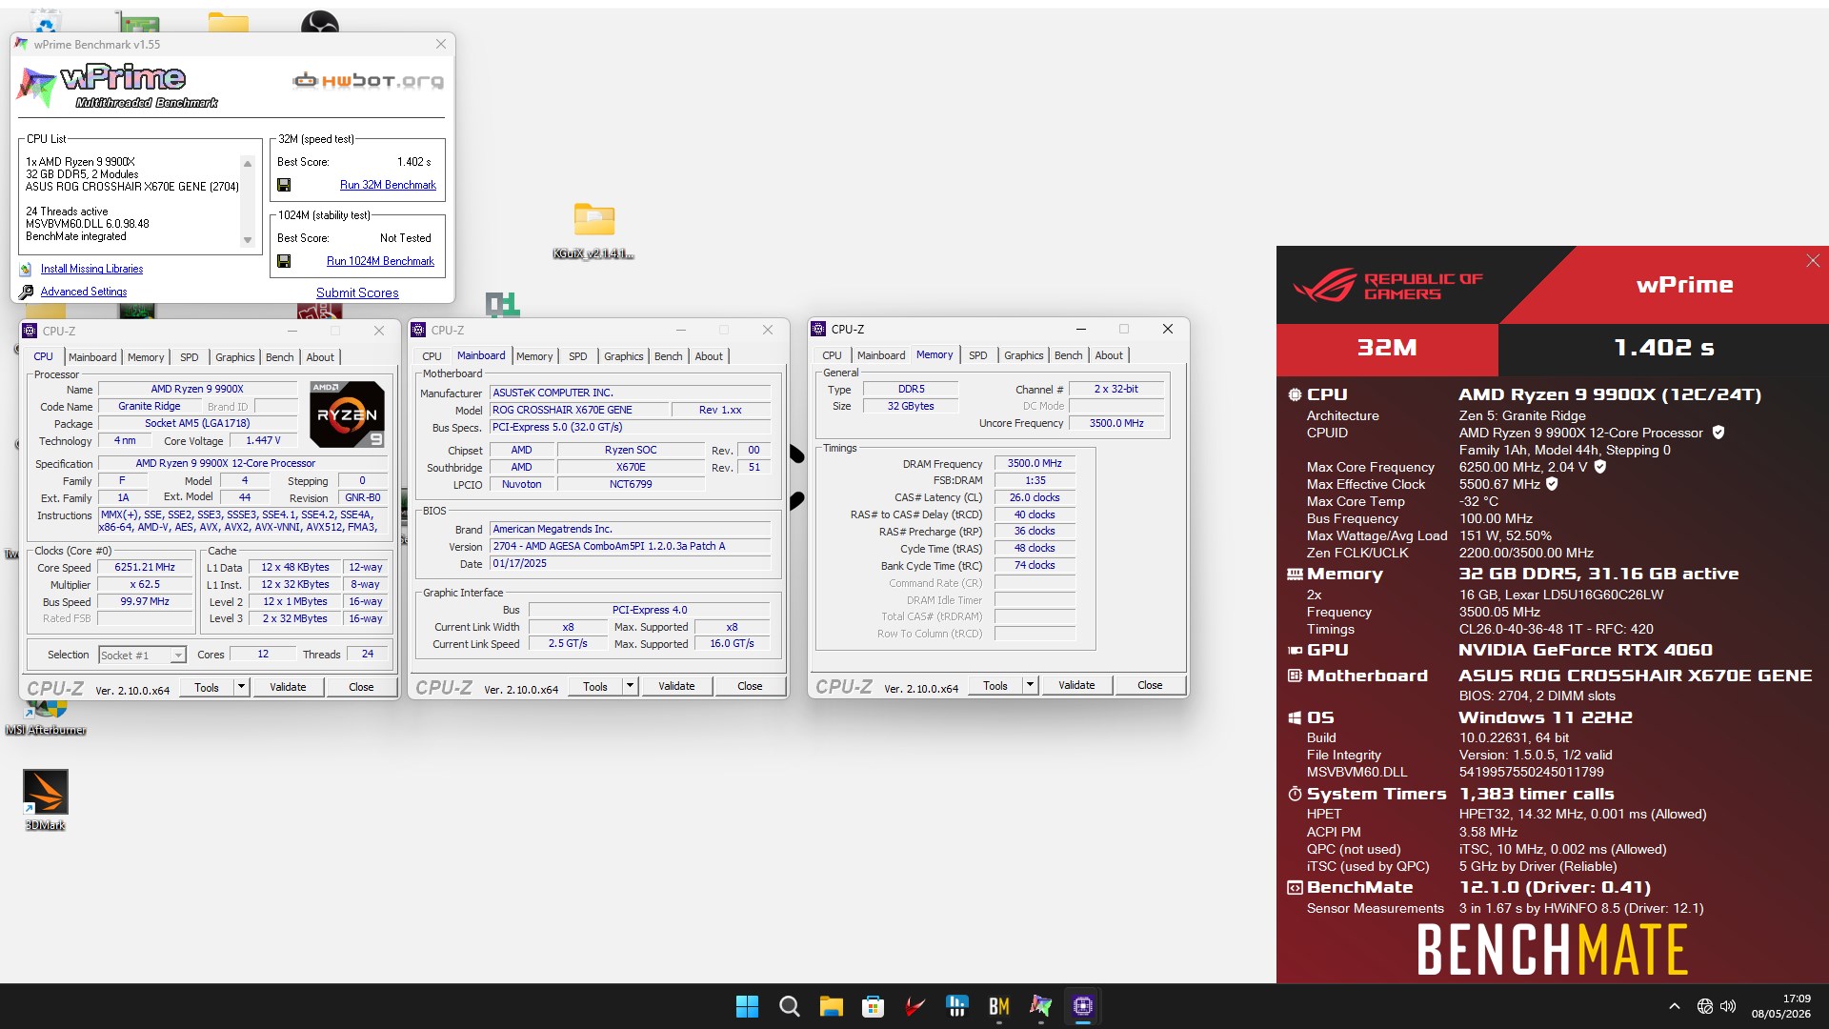
Task: Select the MSI Afterburner desktop shortcut
Action: coord(46,716)
